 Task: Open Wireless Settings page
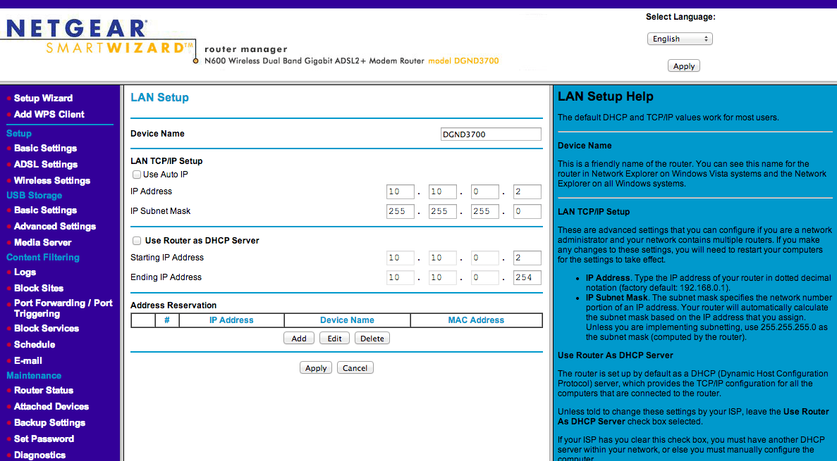(x=51, y=180)
